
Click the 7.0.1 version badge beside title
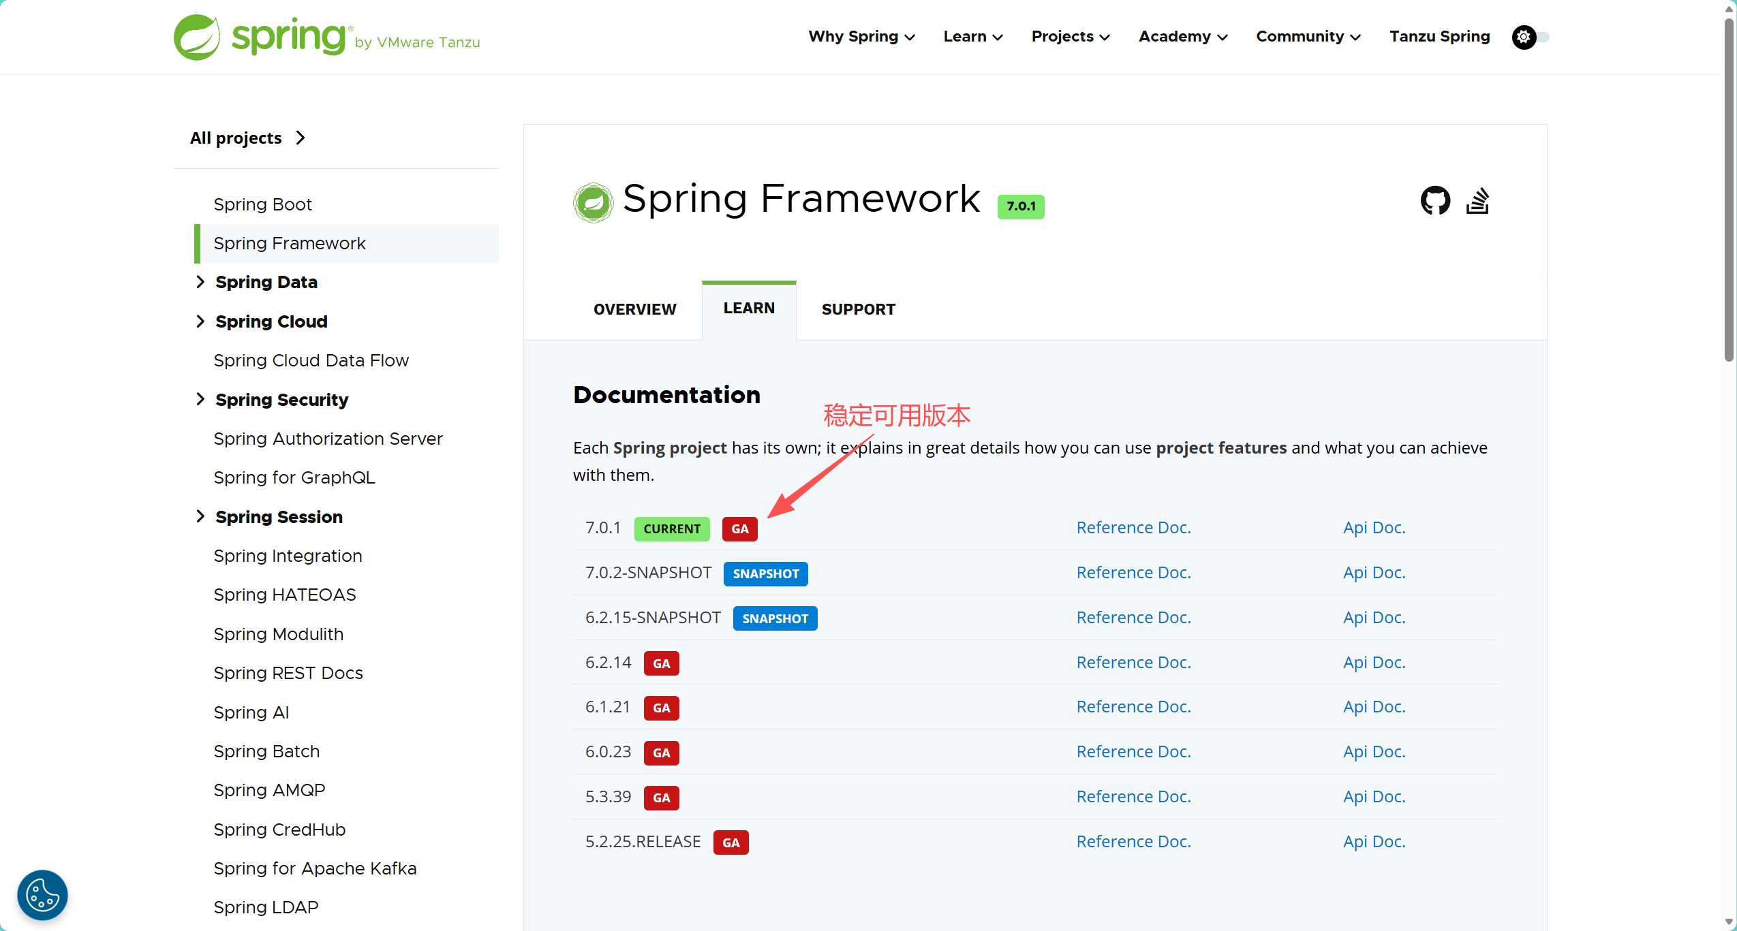click(x=1020, y=206)
